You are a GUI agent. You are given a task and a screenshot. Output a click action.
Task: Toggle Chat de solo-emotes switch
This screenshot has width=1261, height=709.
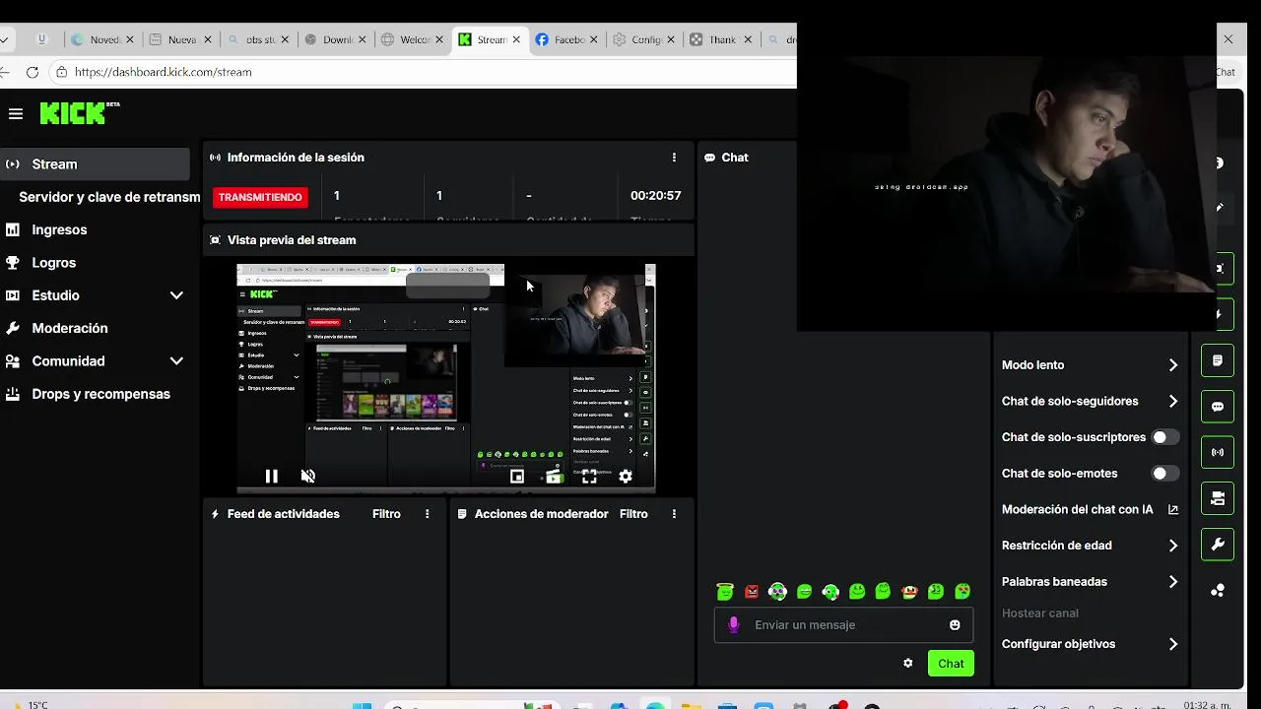[1165, 474]
